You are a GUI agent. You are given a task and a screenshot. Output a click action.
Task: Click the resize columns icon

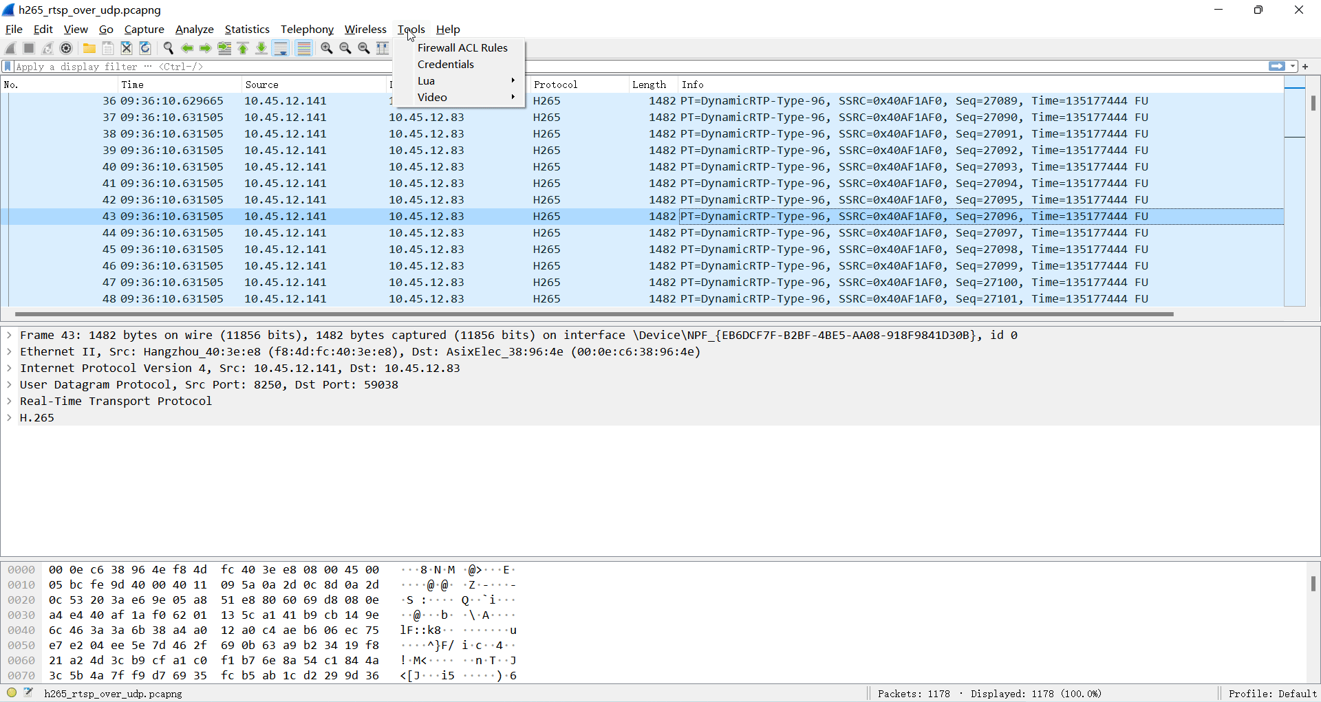(x=383, y=48)
